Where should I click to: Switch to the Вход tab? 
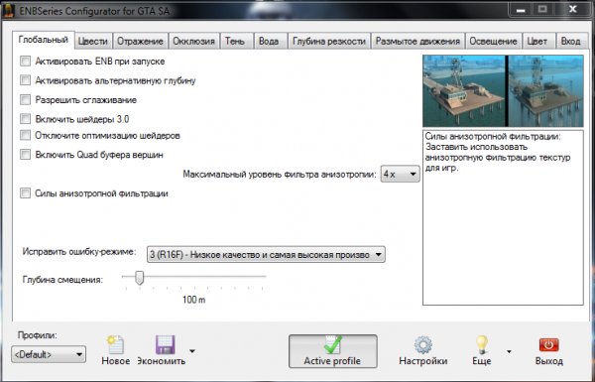point(571,41)
